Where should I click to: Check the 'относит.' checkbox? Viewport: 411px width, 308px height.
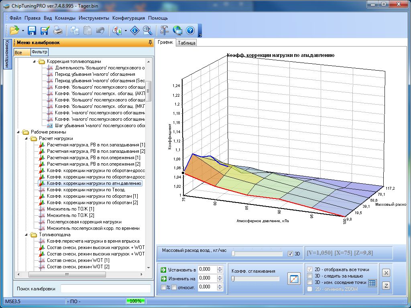174,287
